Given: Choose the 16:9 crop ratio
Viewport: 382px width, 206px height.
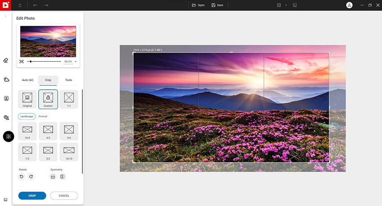Looking at the screenshot, I should coord(27,131).
